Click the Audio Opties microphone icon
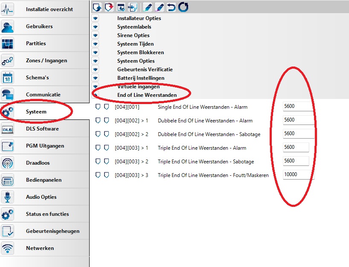 pyautogui.click(x=8, y=197)
